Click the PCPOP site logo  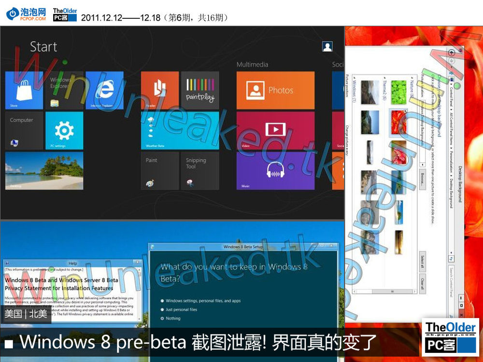point(27,14)
